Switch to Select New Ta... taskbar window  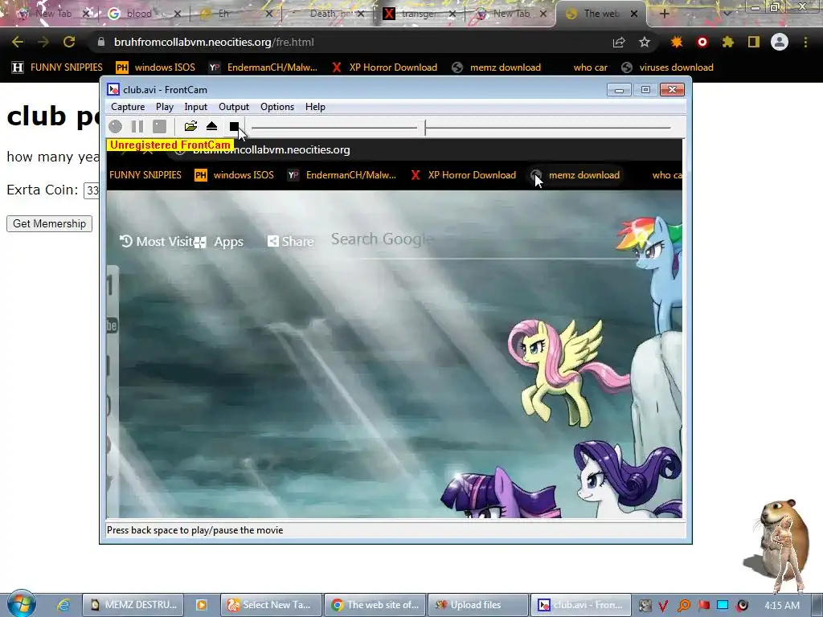click(270, 605)
